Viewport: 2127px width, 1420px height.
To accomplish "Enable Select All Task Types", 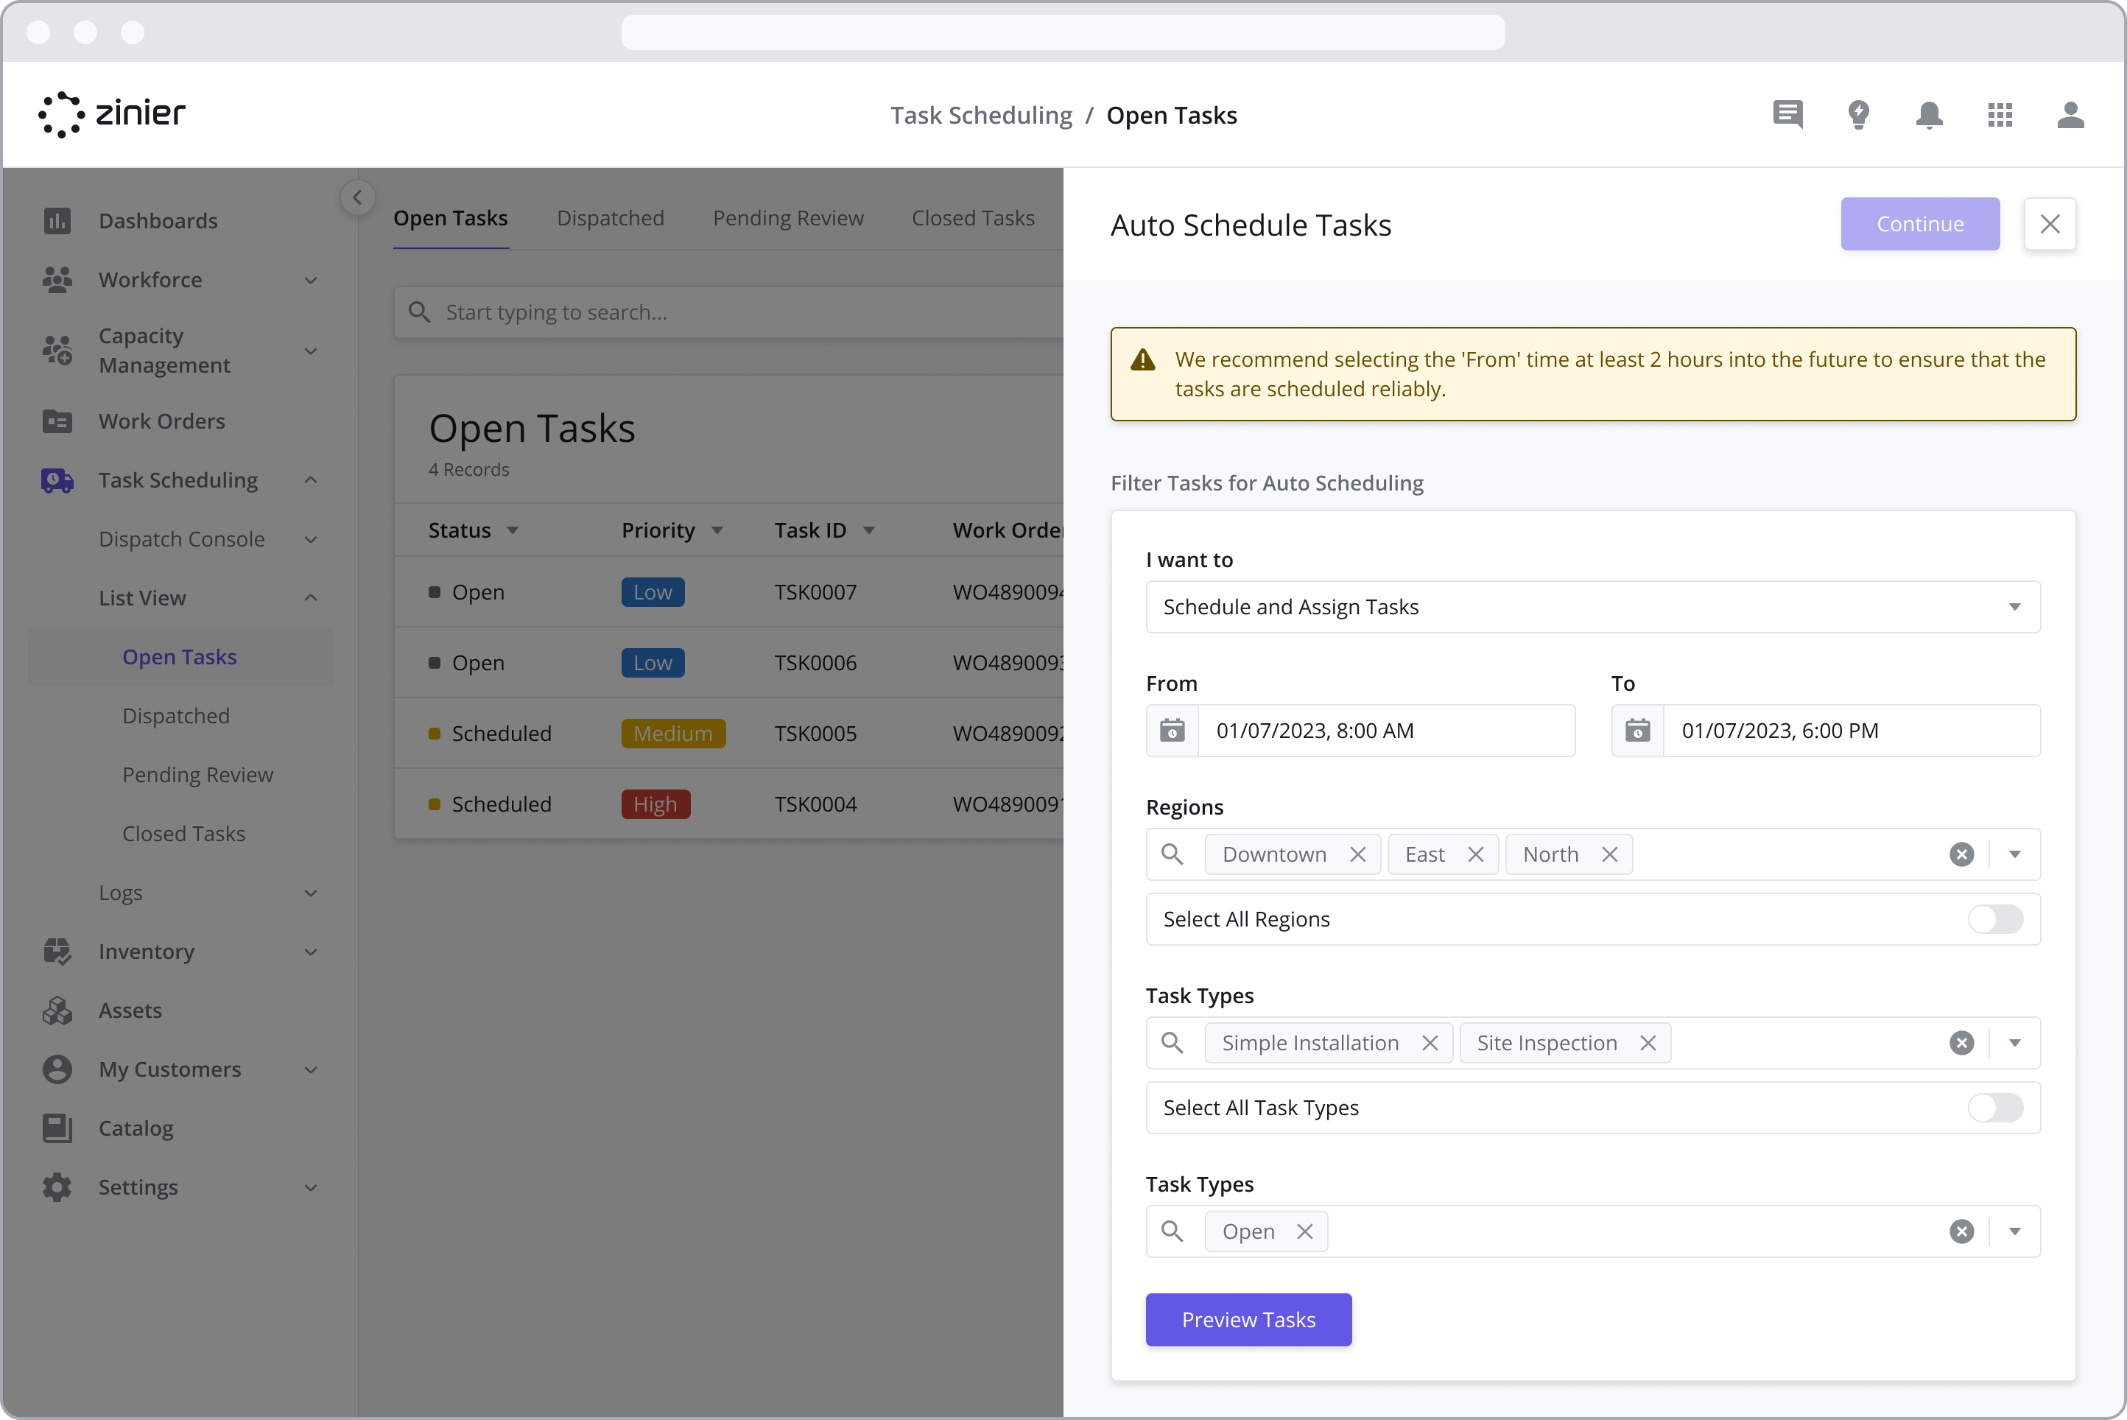I will (x=1996, y=1108).
